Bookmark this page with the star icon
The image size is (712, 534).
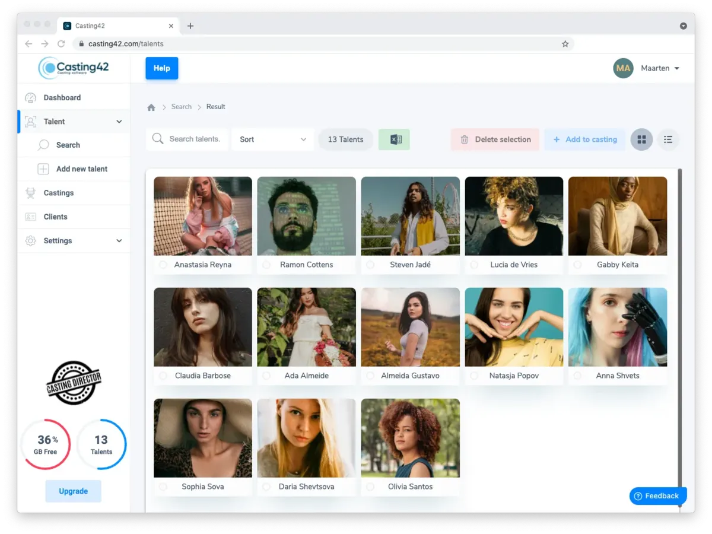pos(565,44)
